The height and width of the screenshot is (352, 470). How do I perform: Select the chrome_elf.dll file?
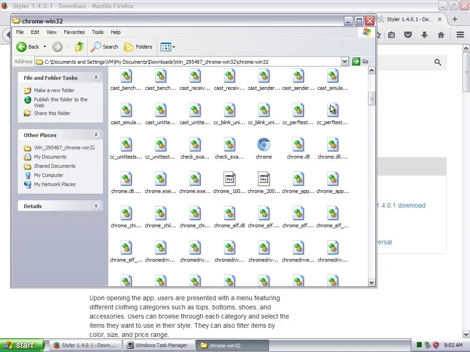229,214
